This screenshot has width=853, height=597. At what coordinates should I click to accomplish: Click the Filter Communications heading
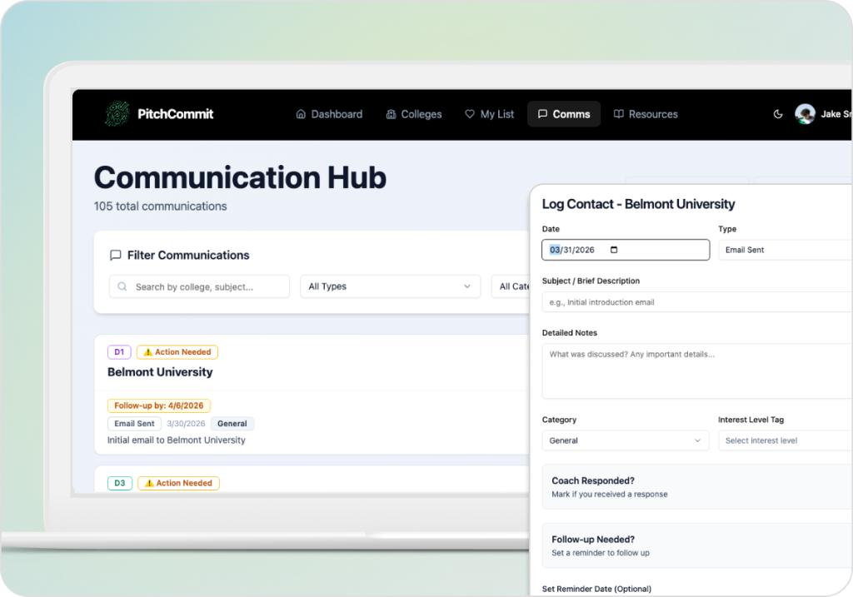(x=188, y=255)
